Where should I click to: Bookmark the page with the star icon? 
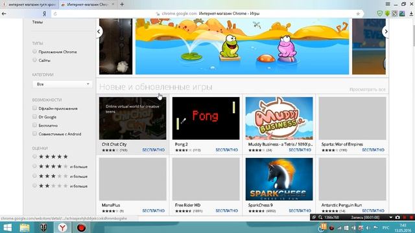point(358,14)
